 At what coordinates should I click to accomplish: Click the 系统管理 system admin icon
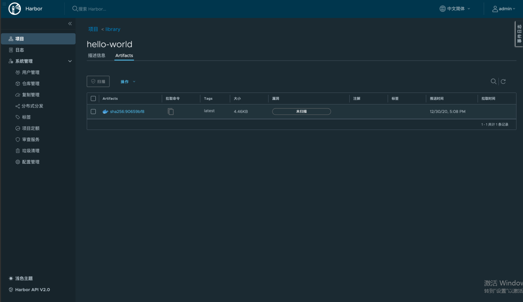11,61
